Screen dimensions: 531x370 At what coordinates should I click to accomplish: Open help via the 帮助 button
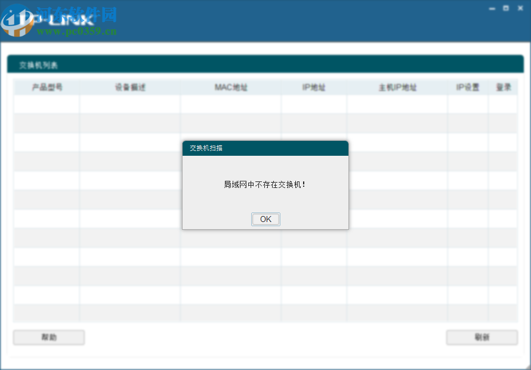click(x=48, y=337)
